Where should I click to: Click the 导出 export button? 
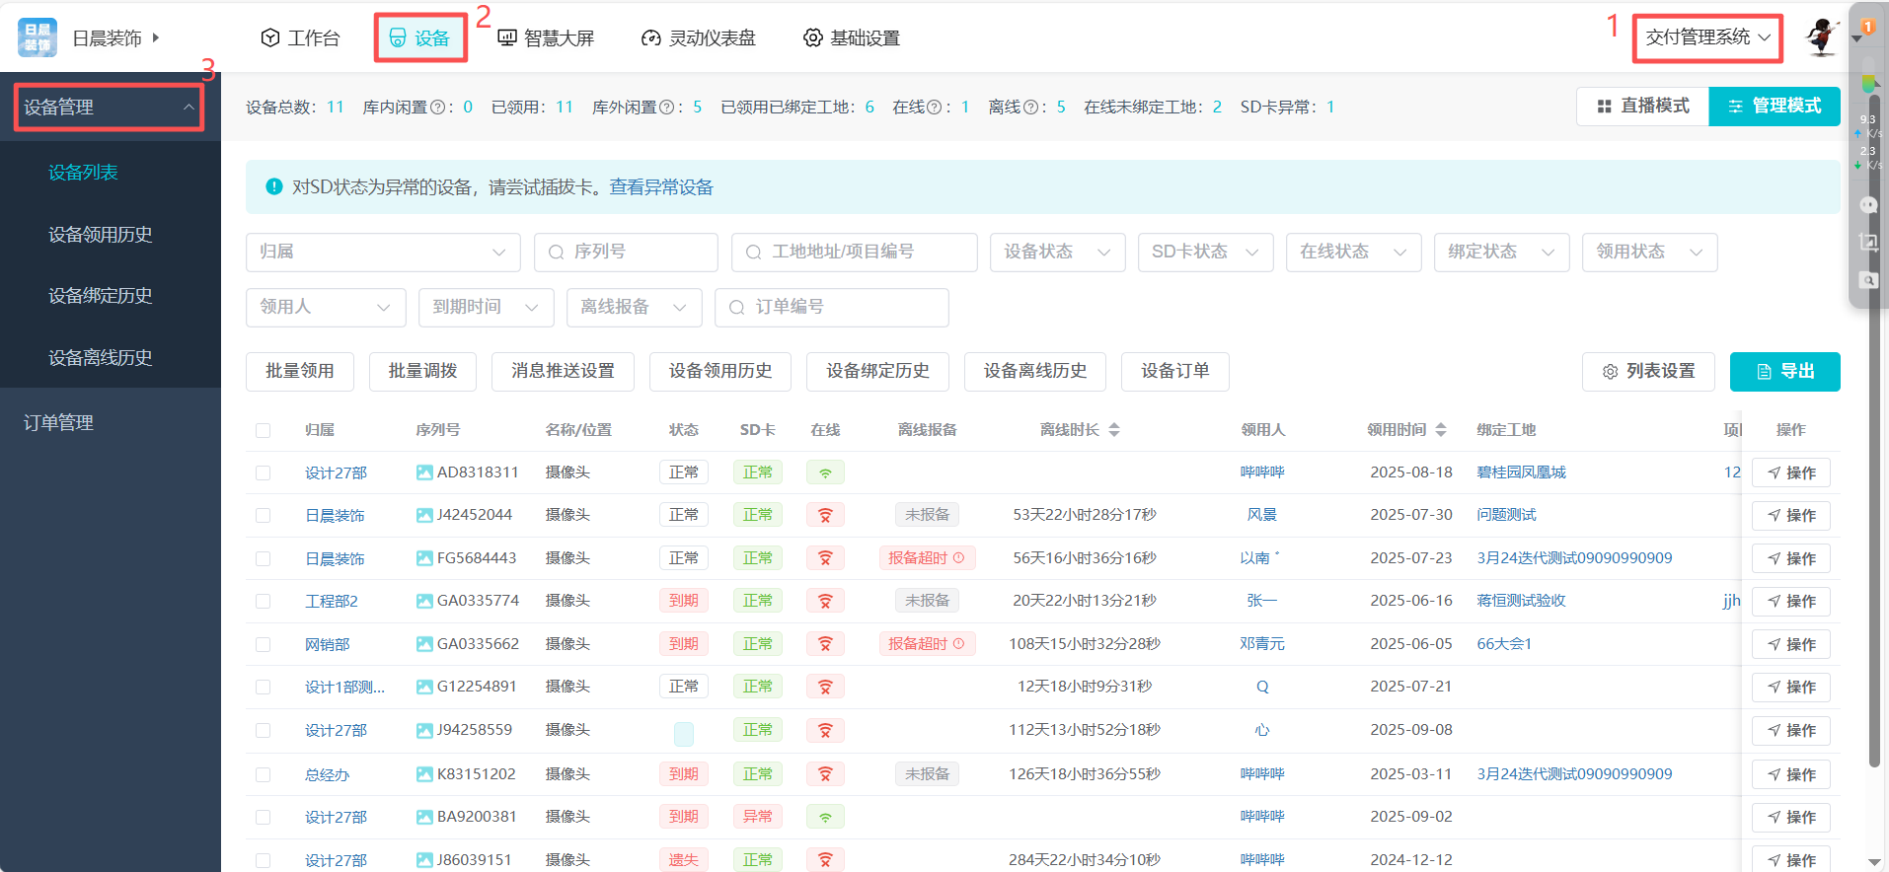(x=1784, y=372)
